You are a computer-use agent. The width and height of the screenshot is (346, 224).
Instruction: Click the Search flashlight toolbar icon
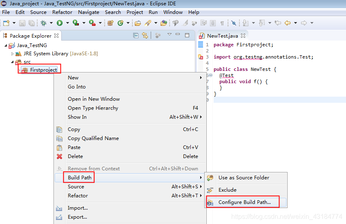point(148,23)
